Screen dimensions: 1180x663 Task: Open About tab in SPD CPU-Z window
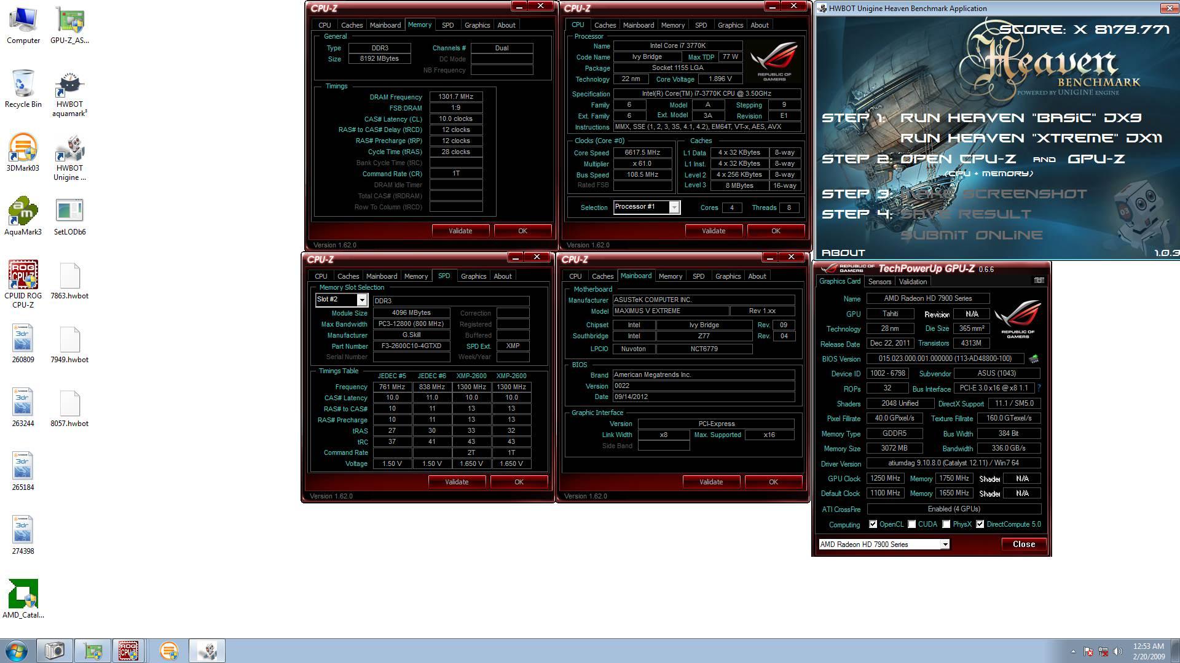pos(502,276)
